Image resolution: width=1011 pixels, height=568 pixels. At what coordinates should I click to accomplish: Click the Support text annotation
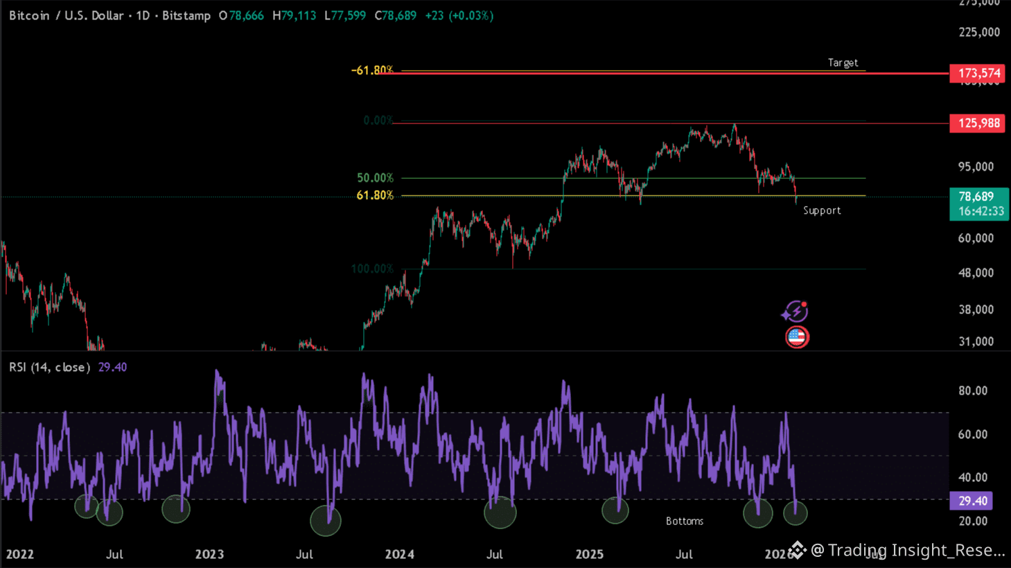coord(822,210)
